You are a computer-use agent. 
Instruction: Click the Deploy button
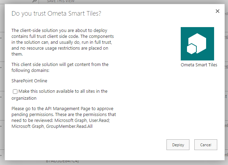pos(178,145)
